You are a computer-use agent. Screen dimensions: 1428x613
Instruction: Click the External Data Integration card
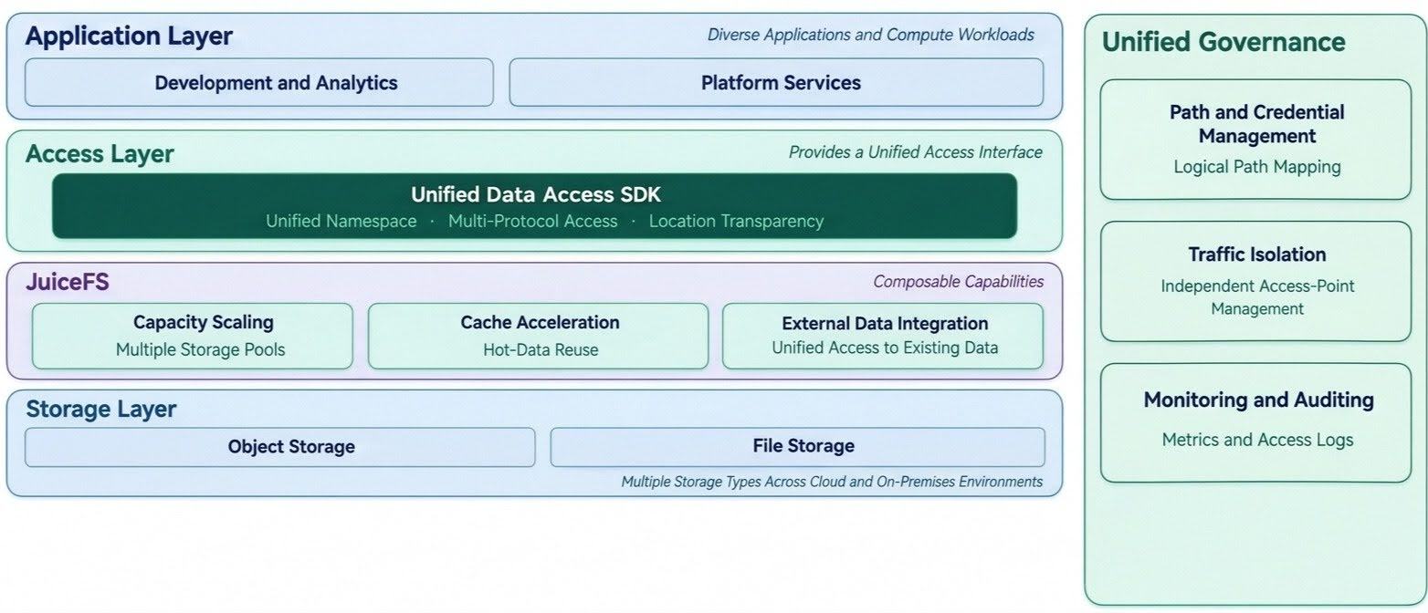883,336
